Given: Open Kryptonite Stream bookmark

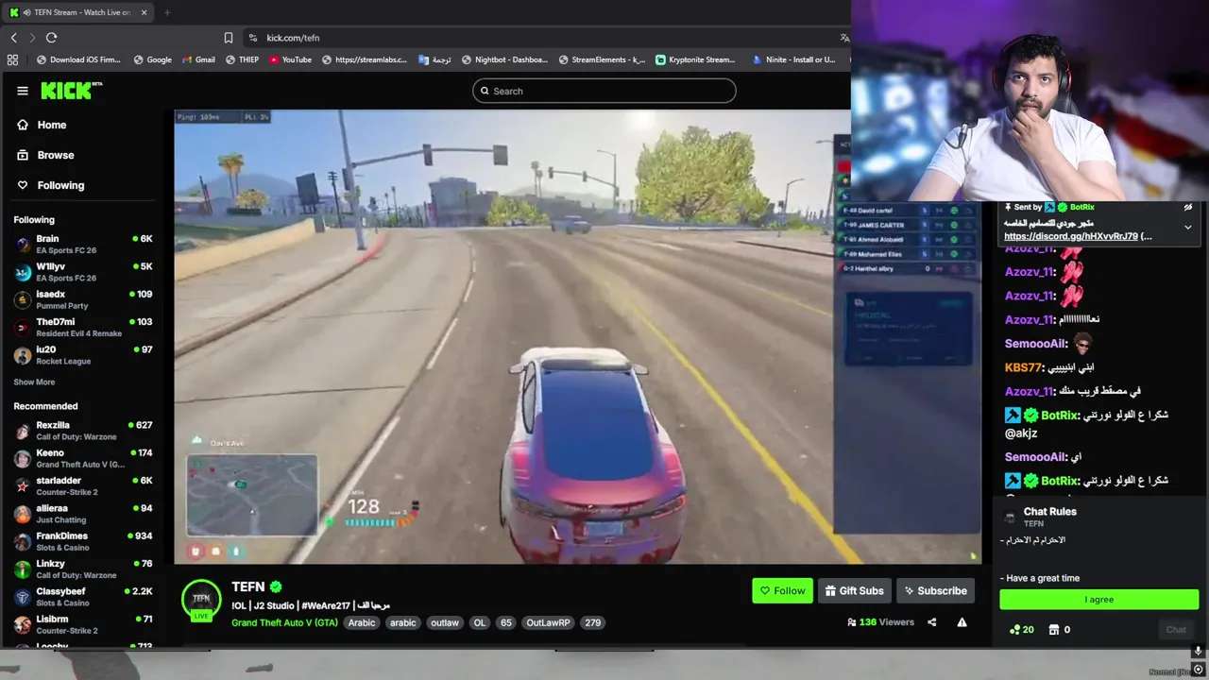Looking at the screenshot, I should [695, 59].
